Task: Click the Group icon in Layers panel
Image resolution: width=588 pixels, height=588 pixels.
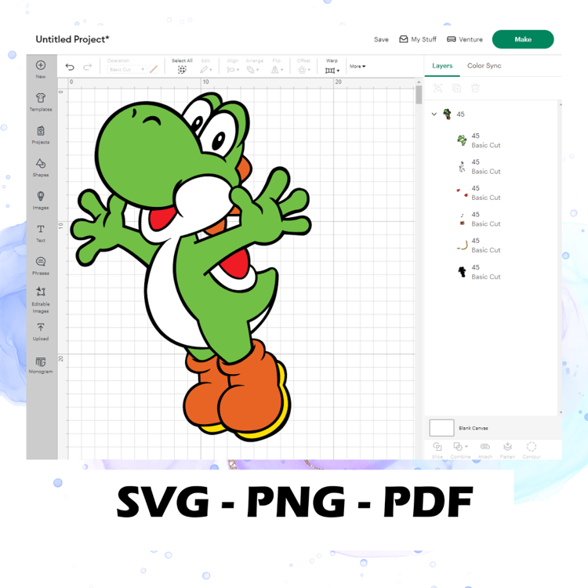Action: point(437,88)
